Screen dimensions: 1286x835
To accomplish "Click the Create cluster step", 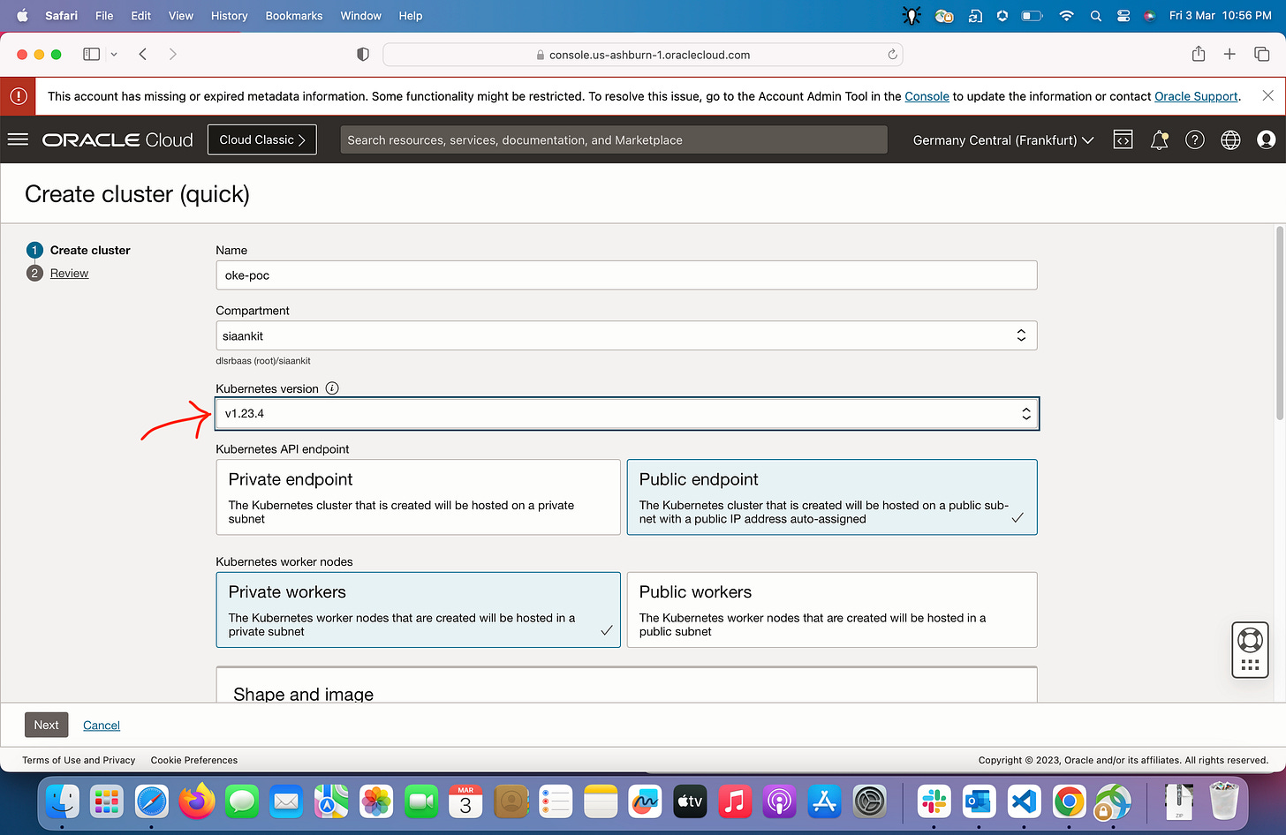I will [x=90, y=250].
